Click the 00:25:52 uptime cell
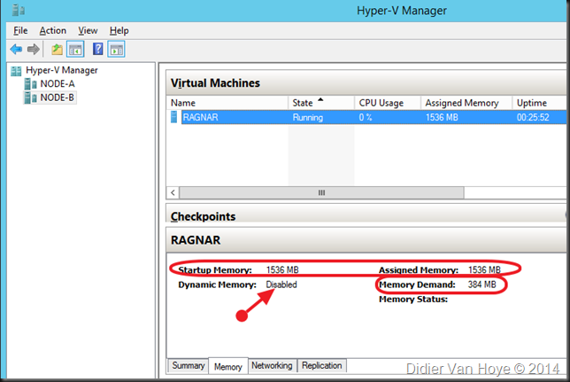 coord(533,117)
